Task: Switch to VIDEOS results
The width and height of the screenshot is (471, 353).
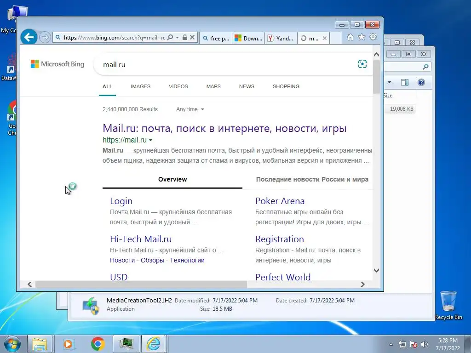Action: 178,86
